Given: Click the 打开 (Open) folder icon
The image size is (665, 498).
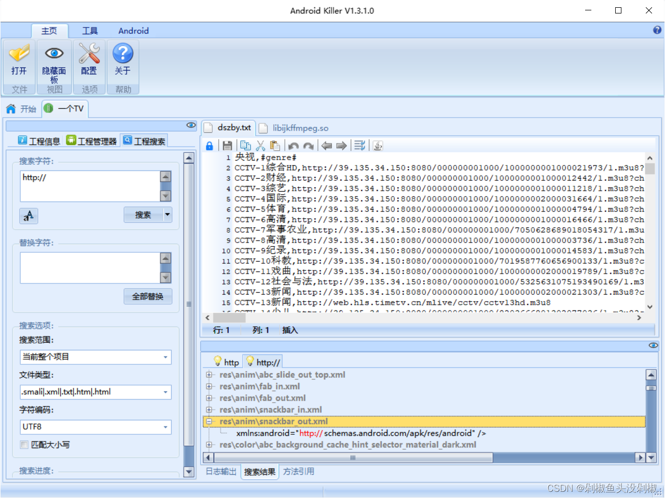Looking at the screenshot, I should coord(19,53).
